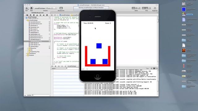198x111 pixels.
Task: Go back in editor history
Action: point(55,15)
